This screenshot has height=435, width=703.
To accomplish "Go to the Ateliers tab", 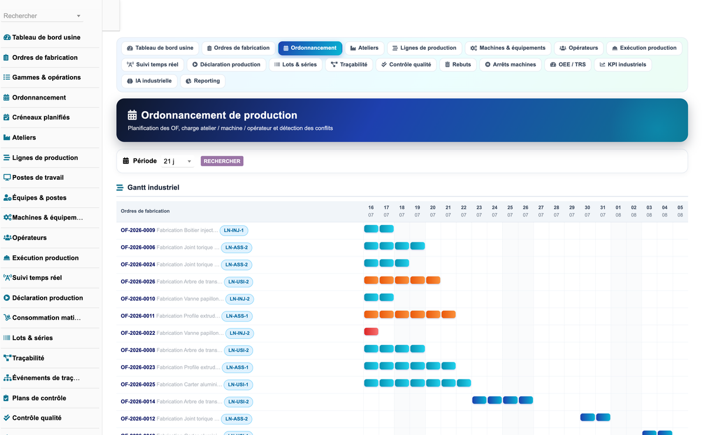I will click(364, 48).
